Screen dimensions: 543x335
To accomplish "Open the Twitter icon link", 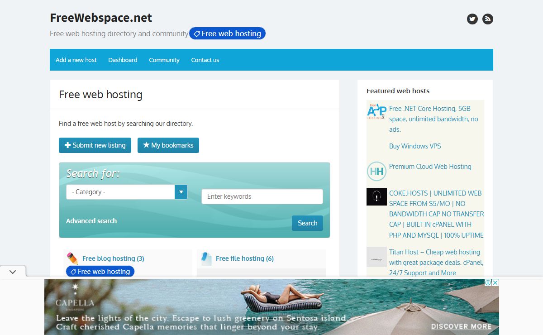I will [472, 19].
